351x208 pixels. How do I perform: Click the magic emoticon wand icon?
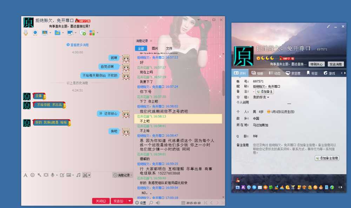coord(39,175)
